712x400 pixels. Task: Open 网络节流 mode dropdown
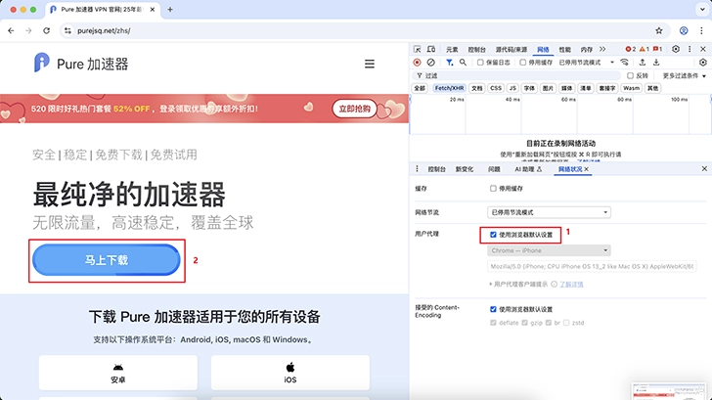(549, 212)
